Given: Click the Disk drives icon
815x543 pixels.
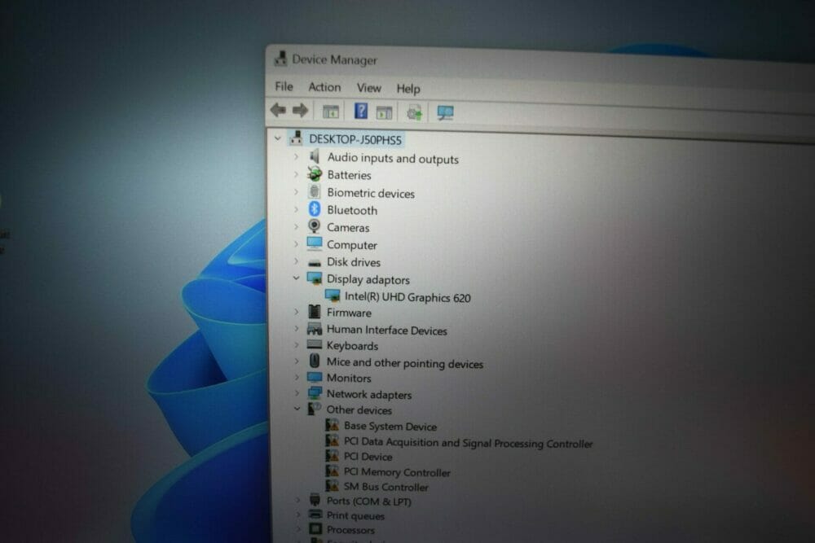Looking at the screenshot, I should pos(315,263).
